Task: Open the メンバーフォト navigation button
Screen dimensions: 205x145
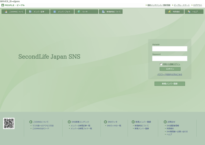Action: pyautogui.click(x=62, y=12)
